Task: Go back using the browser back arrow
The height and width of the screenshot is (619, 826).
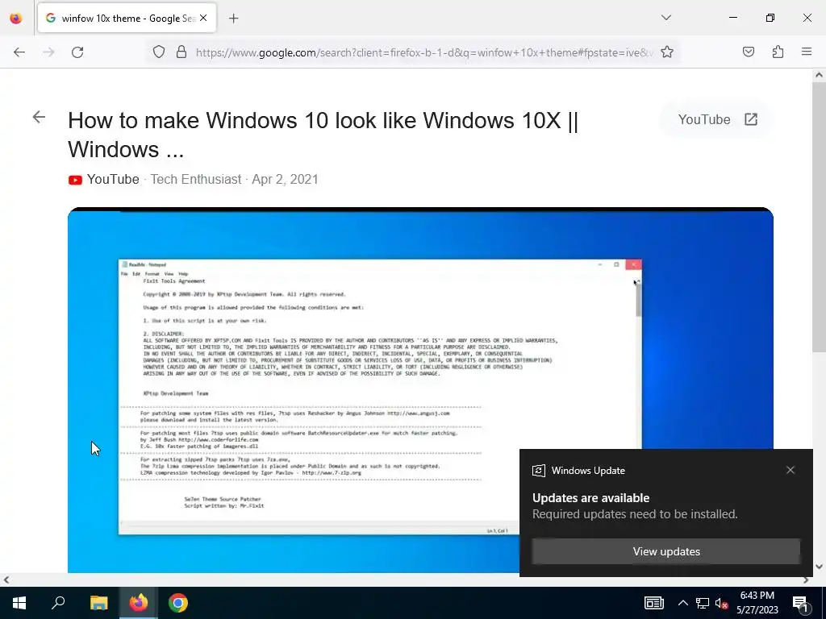Action: tap(19, 52)
